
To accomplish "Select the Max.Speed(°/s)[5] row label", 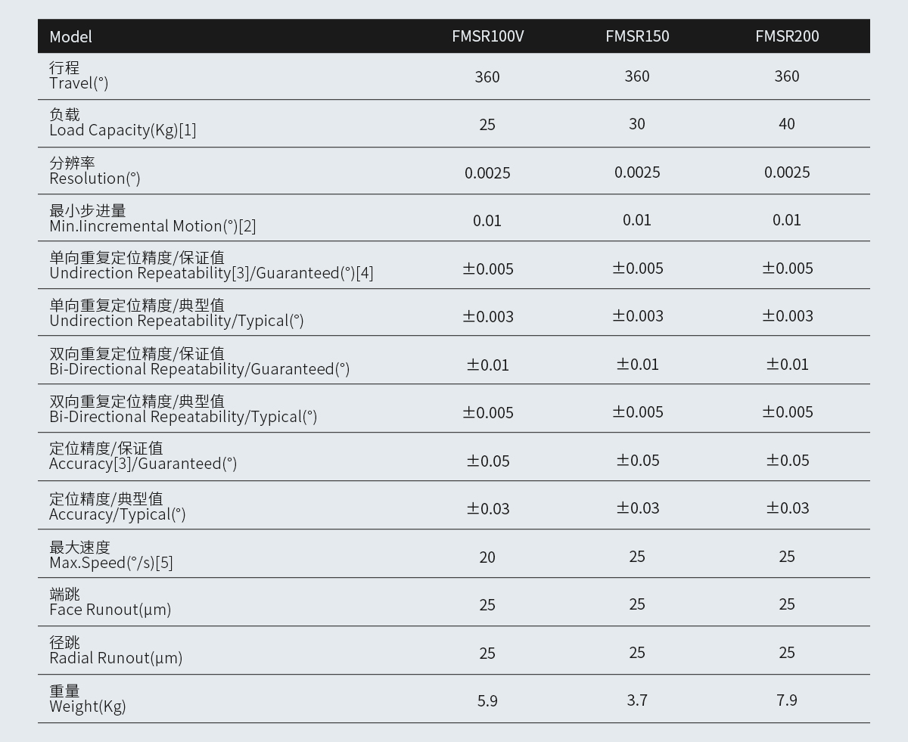I will [111, 563].
